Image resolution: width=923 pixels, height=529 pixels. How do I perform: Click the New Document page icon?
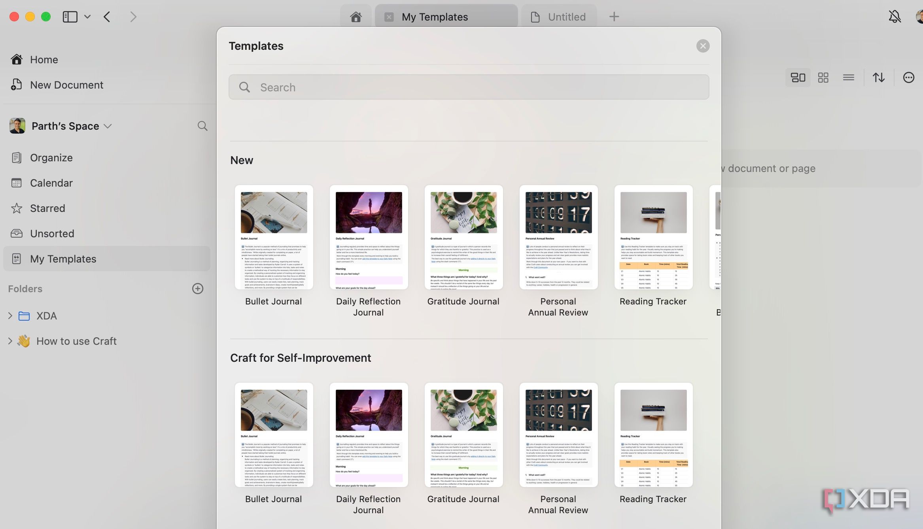click(16, 85)
